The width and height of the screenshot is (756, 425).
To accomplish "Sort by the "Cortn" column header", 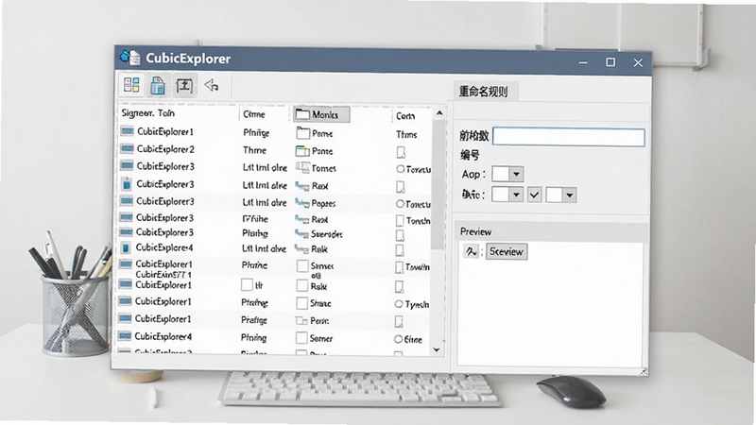I will [x=405, y=115].
